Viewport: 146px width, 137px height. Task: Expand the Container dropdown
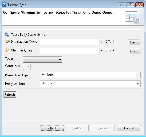(27, 67)
